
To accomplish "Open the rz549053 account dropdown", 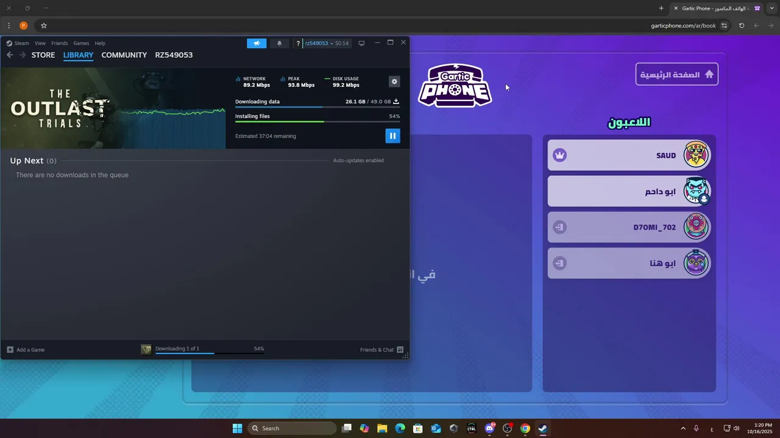I will (327, 43).
